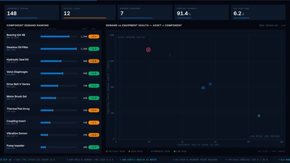Viewport: 290px width, 163px height.
Task: Click the green multiplier badge for Valve Diaphragm
Action: click(94, 73)
